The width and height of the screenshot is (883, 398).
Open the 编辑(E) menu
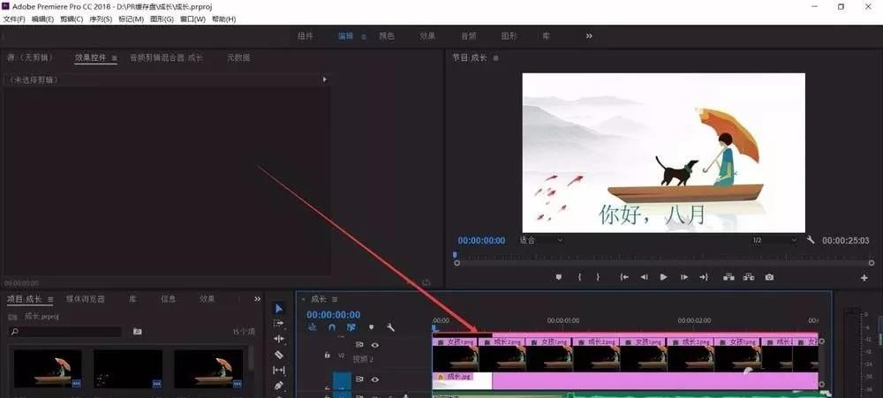point(42,19)
